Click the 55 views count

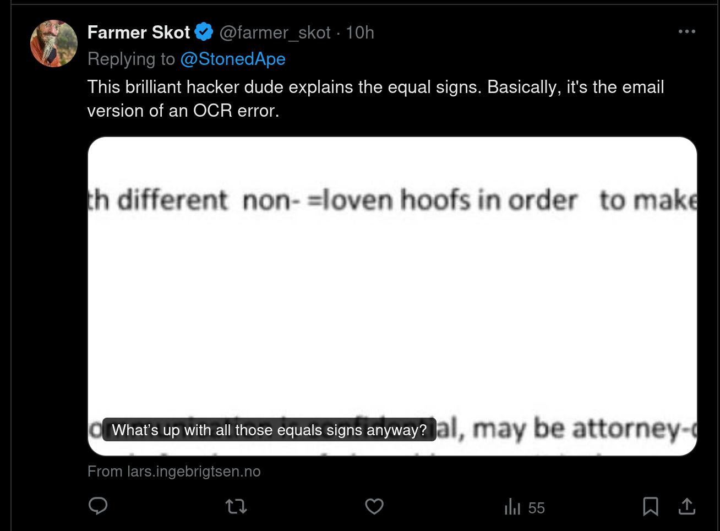pyautogui.click(x=536, y=508)
